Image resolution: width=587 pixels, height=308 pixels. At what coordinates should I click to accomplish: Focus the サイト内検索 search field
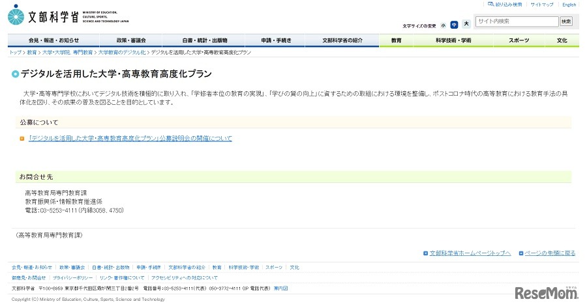(x=517, y=21)
